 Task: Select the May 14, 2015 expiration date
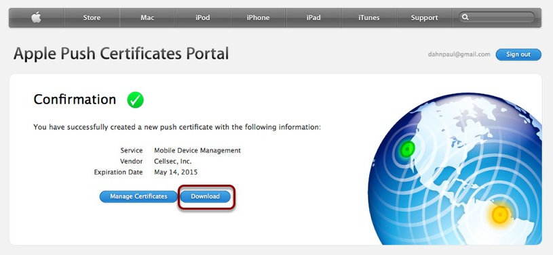[176, 172]
